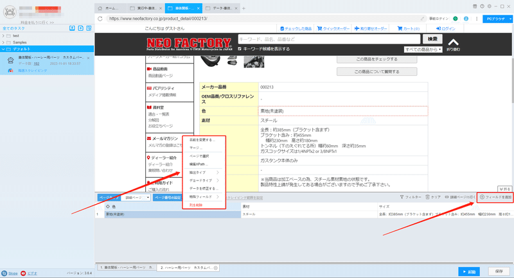Open the すべての商品から dropdown
The width and height of the screenshot is (514, 278).
[423, 49]
